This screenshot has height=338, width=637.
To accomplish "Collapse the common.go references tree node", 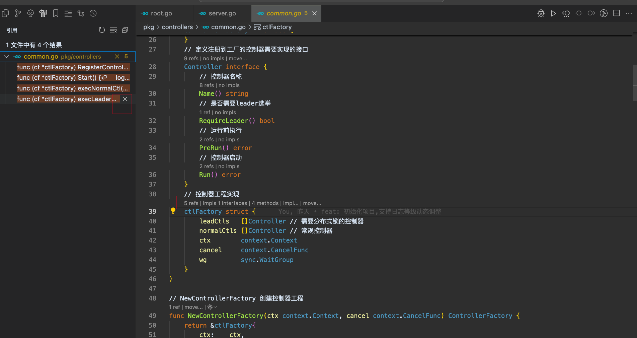I will (6, 57).
